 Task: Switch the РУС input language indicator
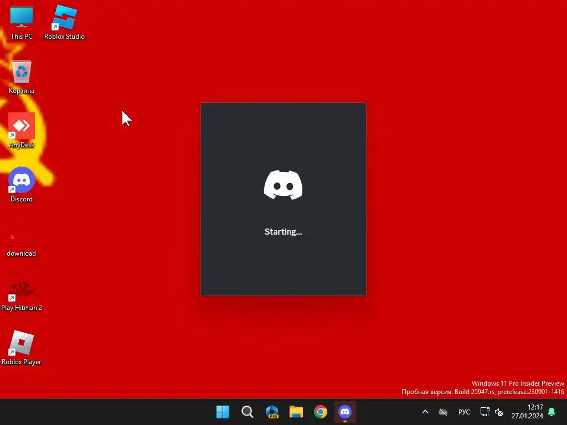pos(465,412)
